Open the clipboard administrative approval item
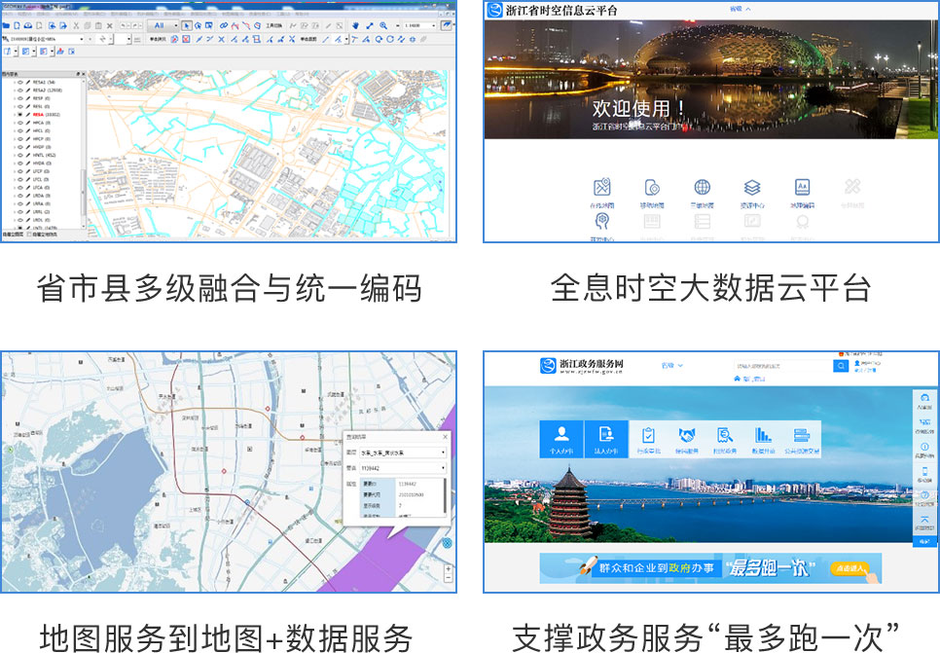 click(x=648, y=440)
